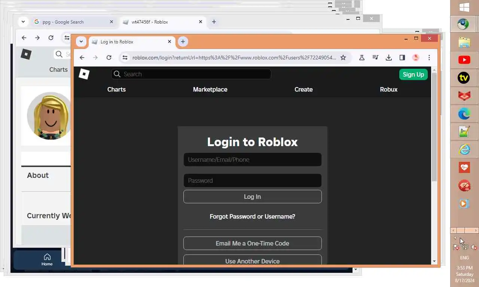Open Marketplace in the Roblox navigation
This screenshot has width=479, height=287.
tap(210, 89)
